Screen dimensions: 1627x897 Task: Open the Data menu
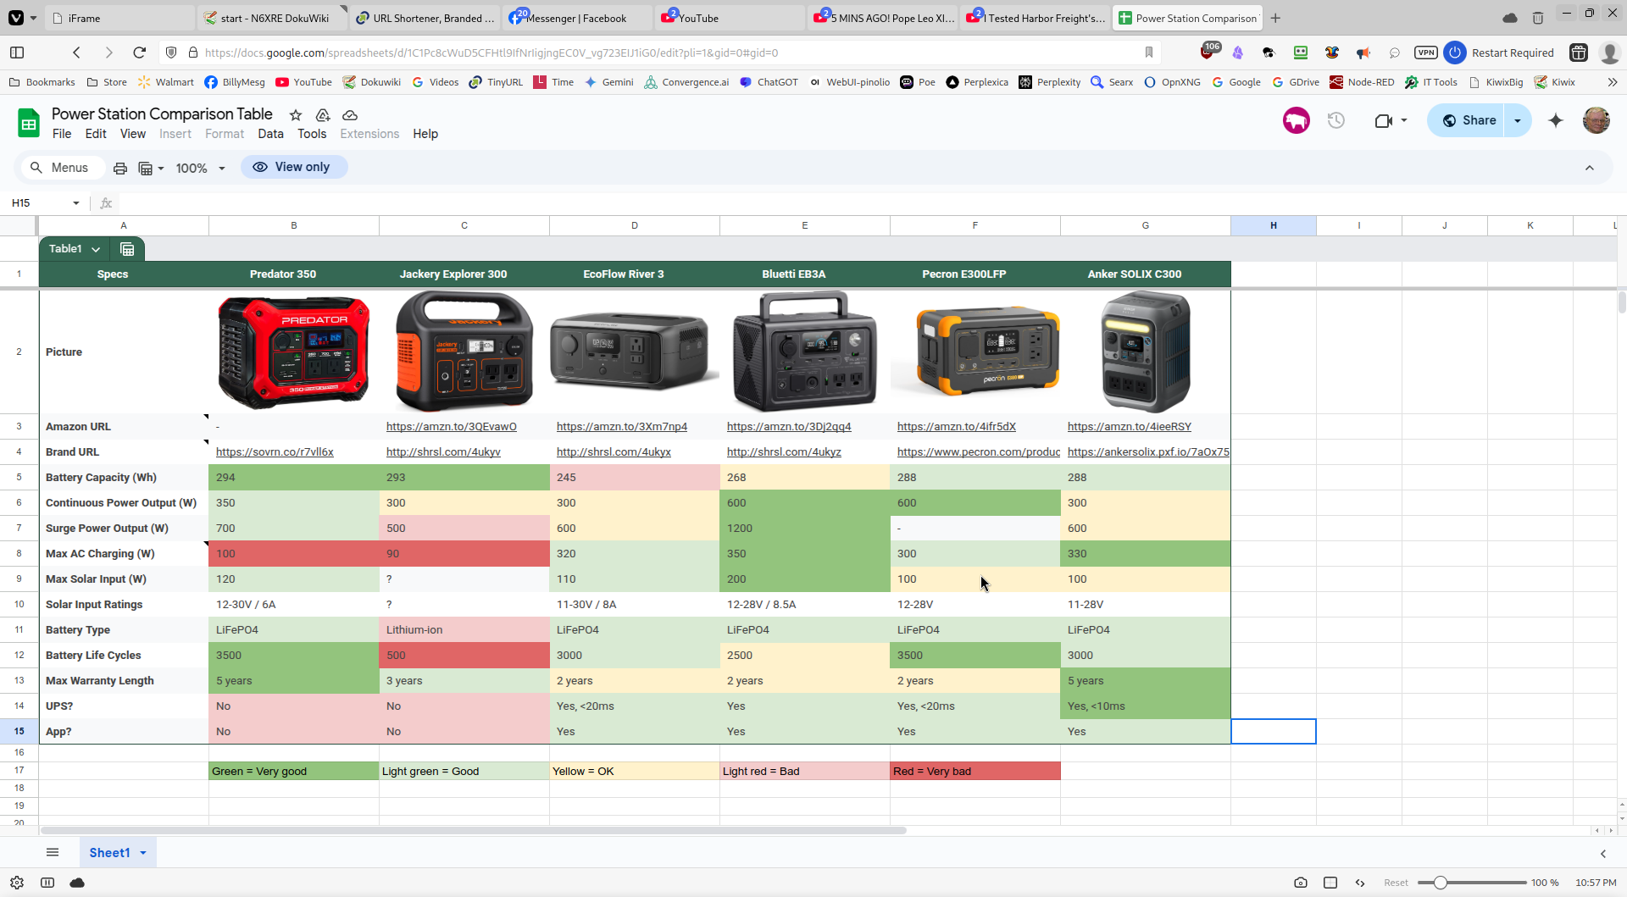270,134
